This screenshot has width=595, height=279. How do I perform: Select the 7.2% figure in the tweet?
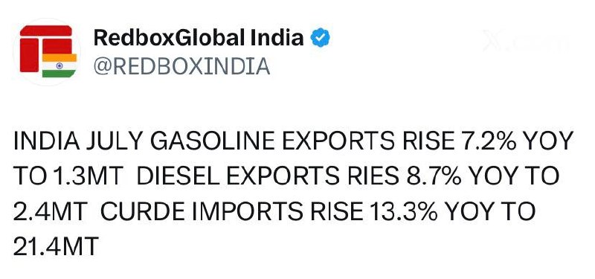click(486, 141)
